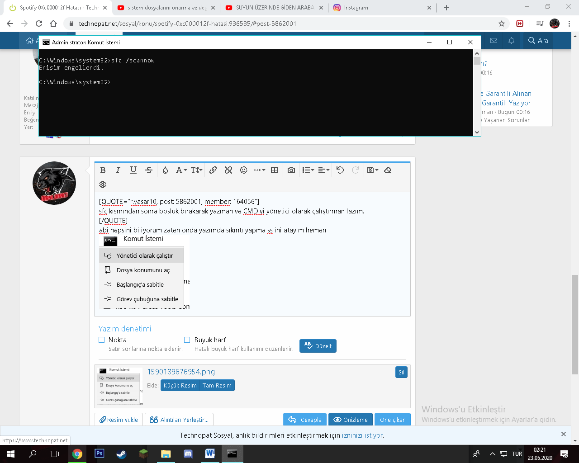Toggle bold formatting in the reply editor
The image size is (579, 463).
click(x=103, y=170)
